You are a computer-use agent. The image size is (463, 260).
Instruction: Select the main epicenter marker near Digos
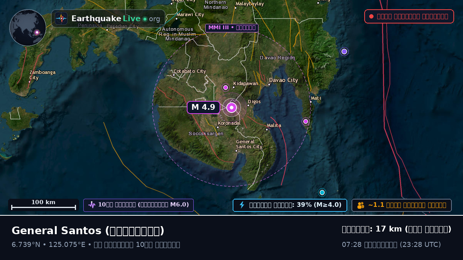(231, 107)
